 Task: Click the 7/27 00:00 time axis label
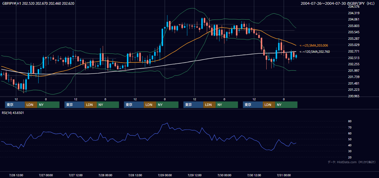(46, 175)
